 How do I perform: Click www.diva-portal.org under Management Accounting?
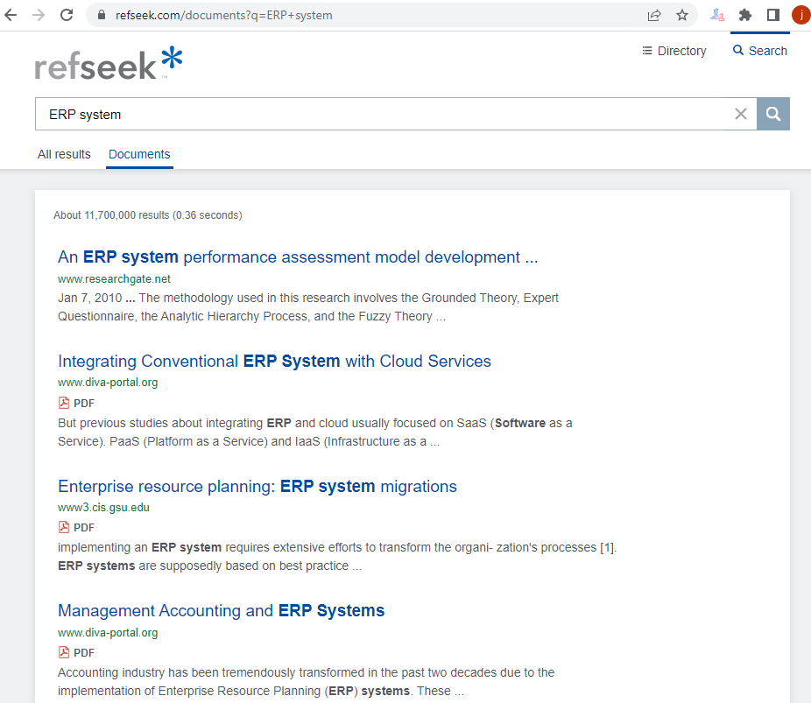point(108,633)
